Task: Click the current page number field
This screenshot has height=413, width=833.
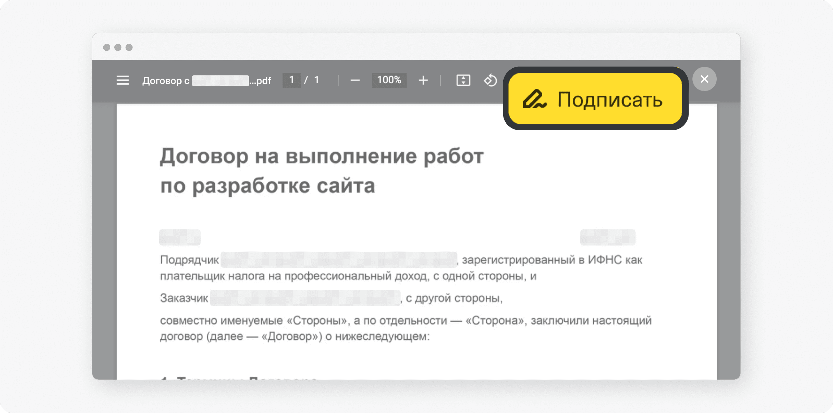Action: click(291, 80)
